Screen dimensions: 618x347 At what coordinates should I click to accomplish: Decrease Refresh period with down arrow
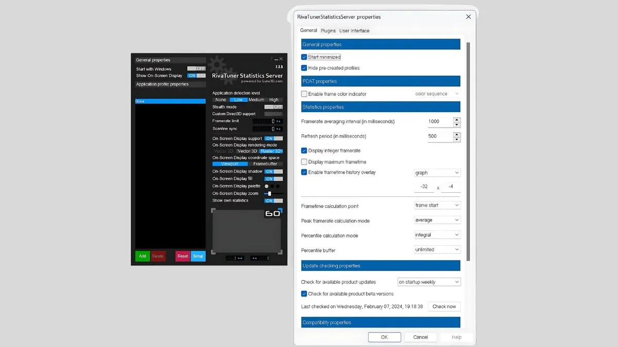coord(457,139)
